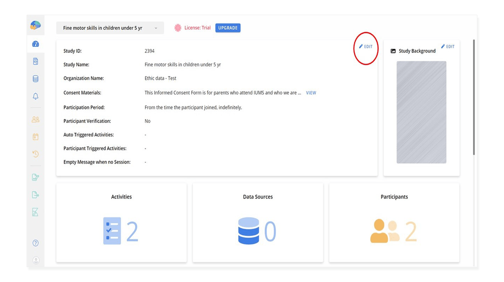Open the chart edit icon in sidebar
Viewport: 504px width, 282px height.
(x=36, y=177)
